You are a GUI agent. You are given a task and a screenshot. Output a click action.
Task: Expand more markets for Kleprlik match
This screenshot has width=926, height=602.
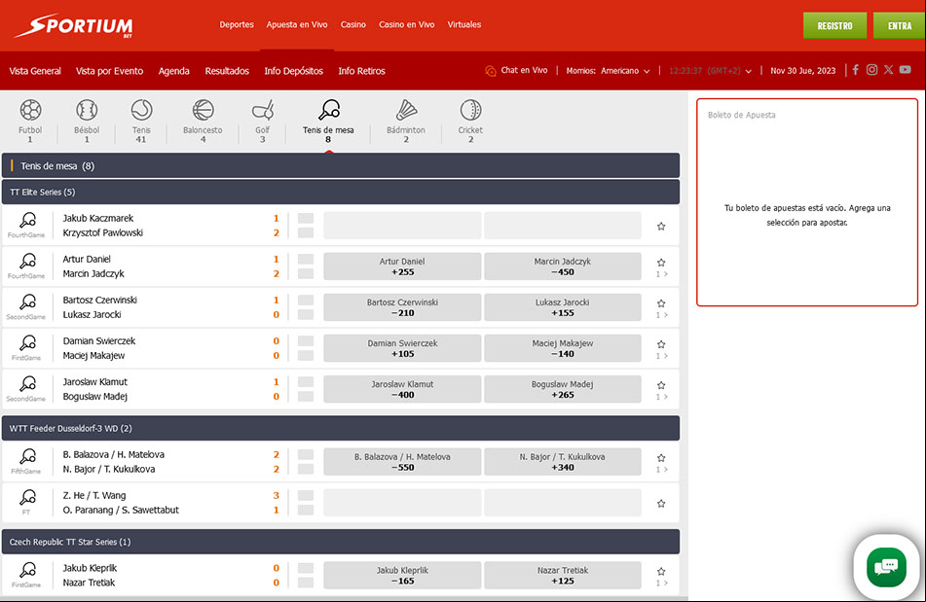point(662,584)
